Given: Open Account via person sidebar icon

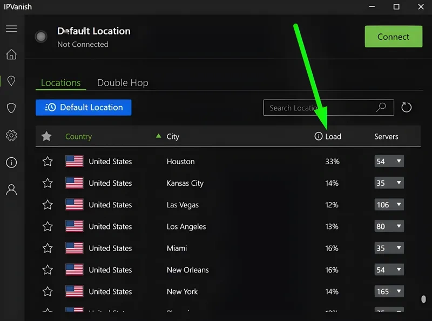Looking at the screenshot, I should [11, 190].
